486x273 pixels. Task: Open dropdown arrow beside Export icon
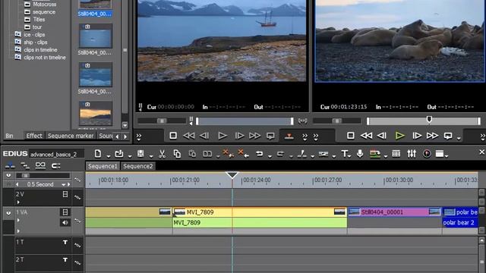(x=386, y=156)
